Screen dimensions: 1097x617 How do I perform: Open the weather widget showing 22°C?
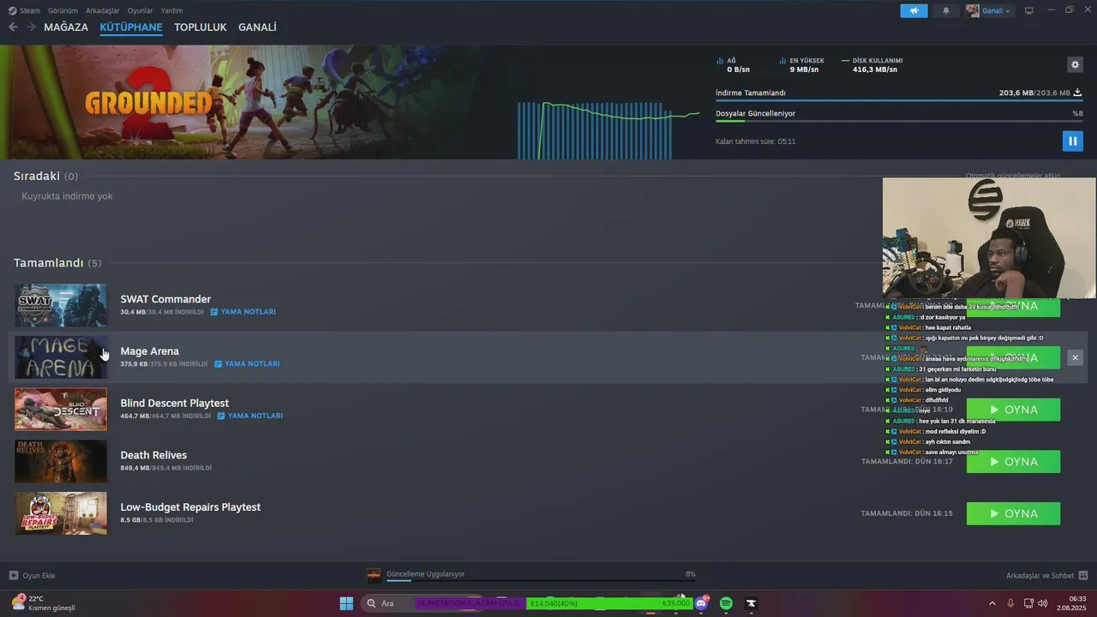[43, 603]
